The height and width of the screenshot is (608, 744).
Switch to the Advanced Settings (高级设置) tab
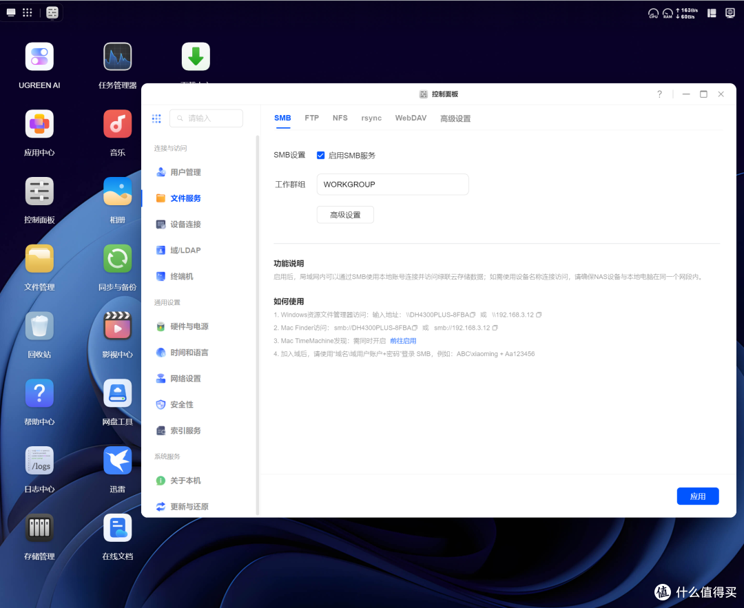pos(455,118)
